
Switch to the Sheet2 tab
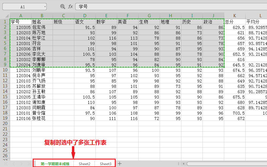click(x=84, y=164)
